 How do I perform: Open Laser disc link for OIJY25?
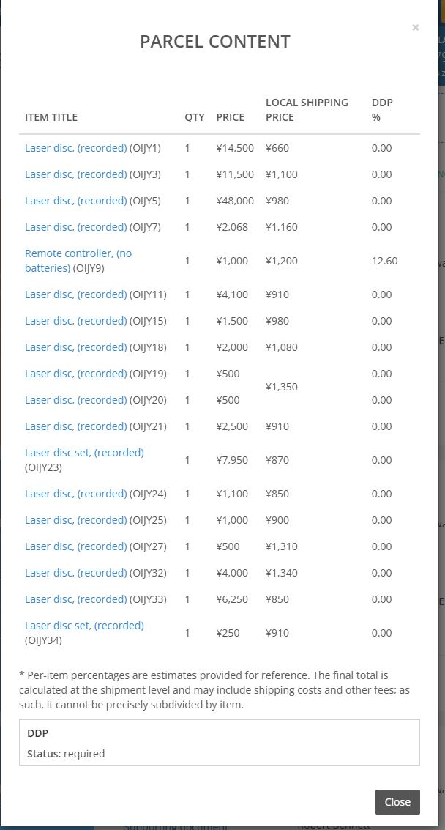pos(75,521)
